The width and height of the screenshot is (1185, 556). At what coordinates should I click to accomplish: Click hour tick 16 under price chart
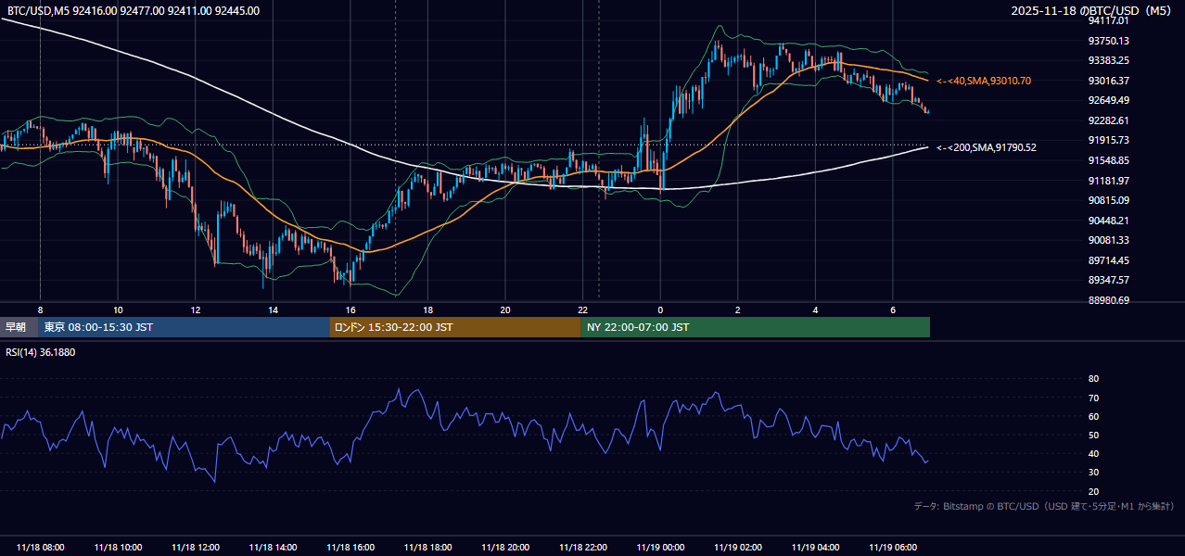(x=350, y=310)
